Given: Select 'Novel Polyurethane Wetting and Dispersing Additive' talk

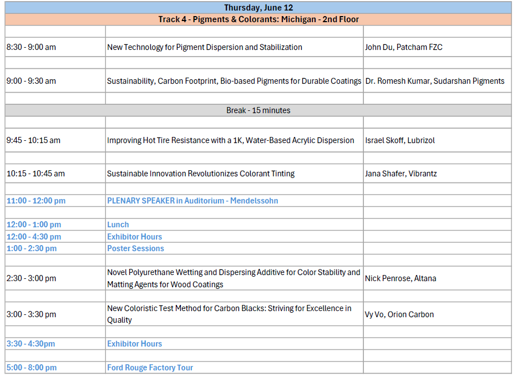Looking at the screenshot, I should tap(234, 278).
